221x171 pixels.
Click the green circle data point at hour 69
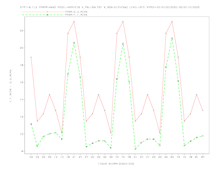point(172,38)
